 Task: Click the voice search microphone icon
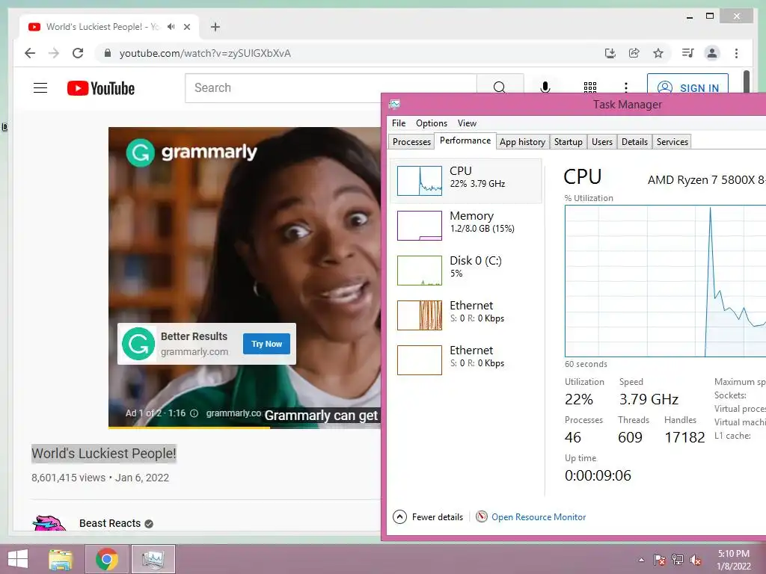click(545, 88)
